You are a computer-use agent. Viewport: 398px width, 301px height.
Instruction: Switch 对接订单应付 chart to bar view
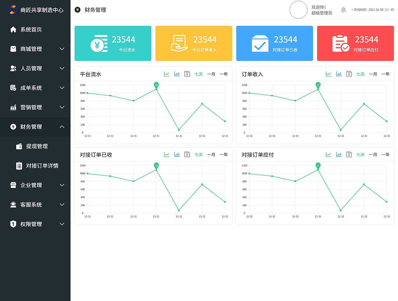tap(339, 154)
